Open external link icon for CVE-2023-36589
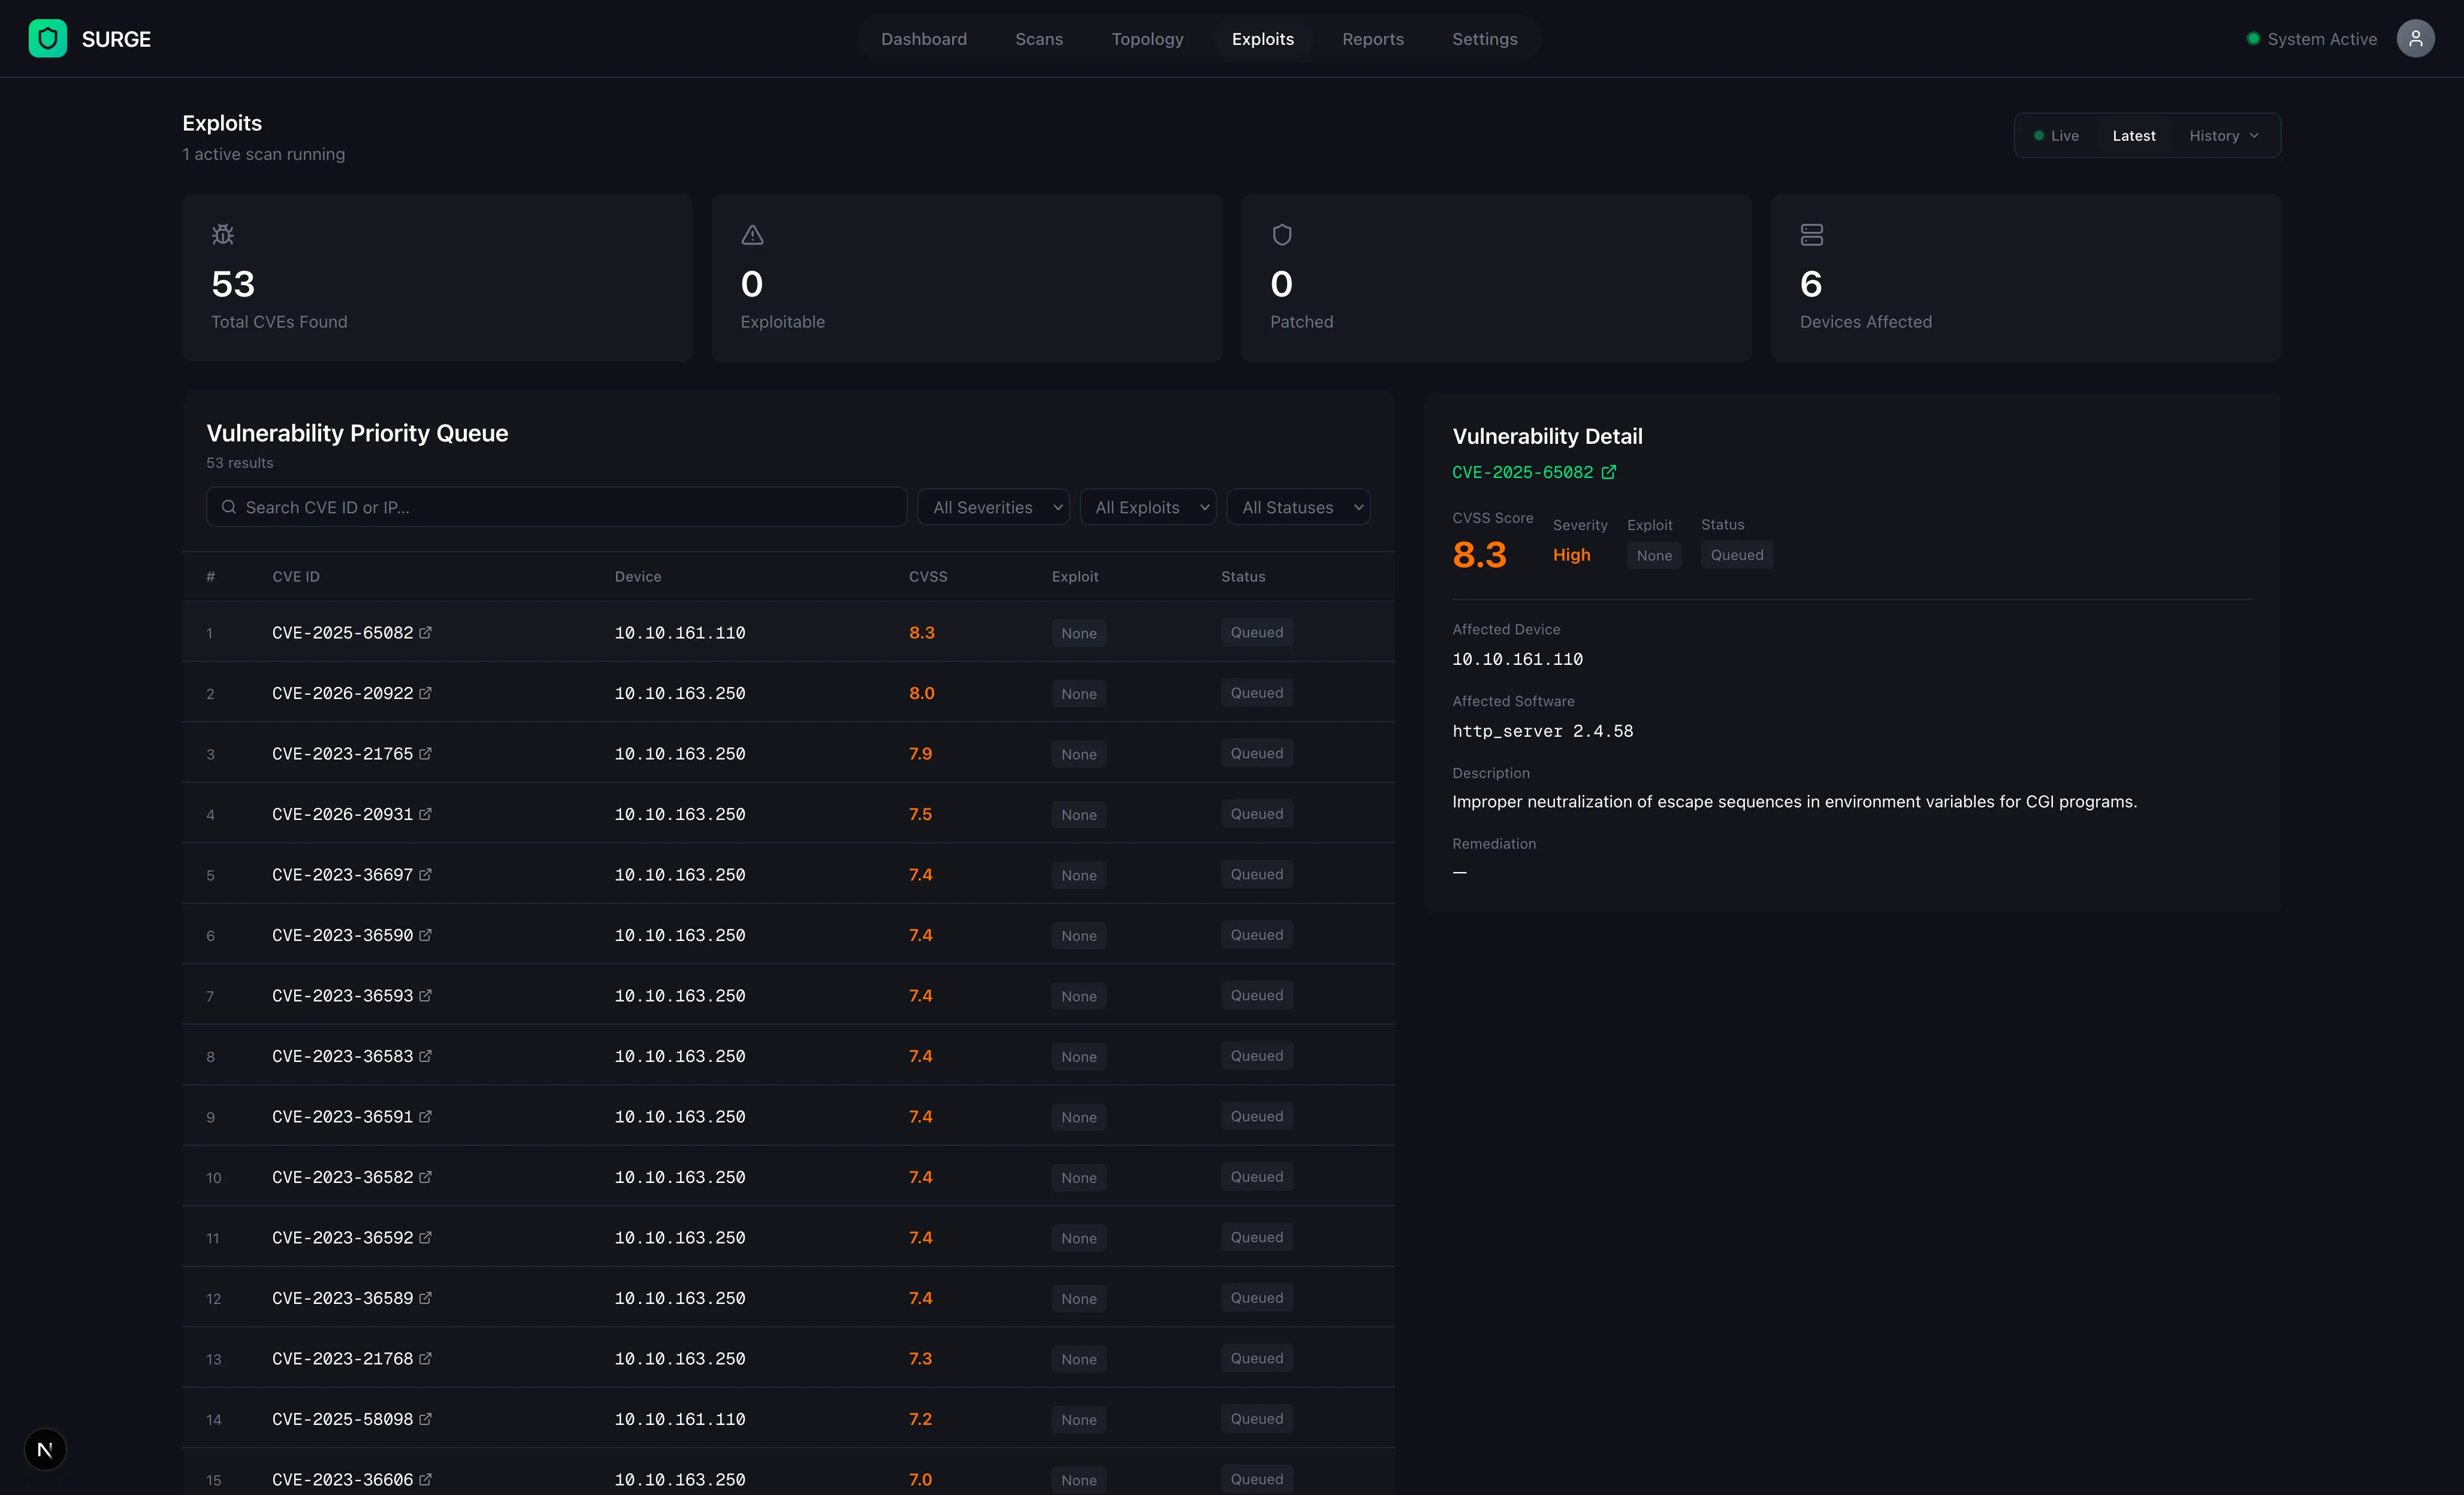2464x1495 pixels. pyautogui.click(x=425, y=1297)
